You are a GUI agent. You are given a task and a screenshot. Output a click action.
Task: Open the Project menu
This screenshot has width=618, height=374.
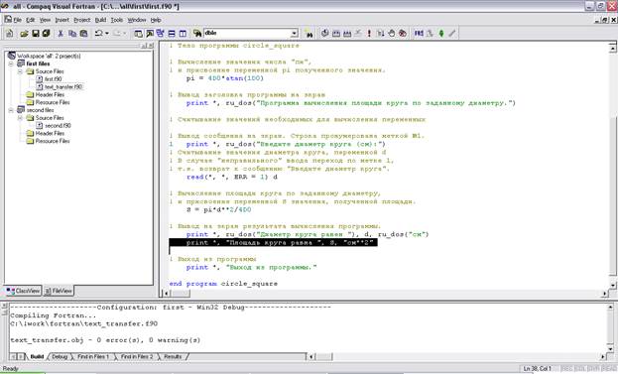(82, 20)
